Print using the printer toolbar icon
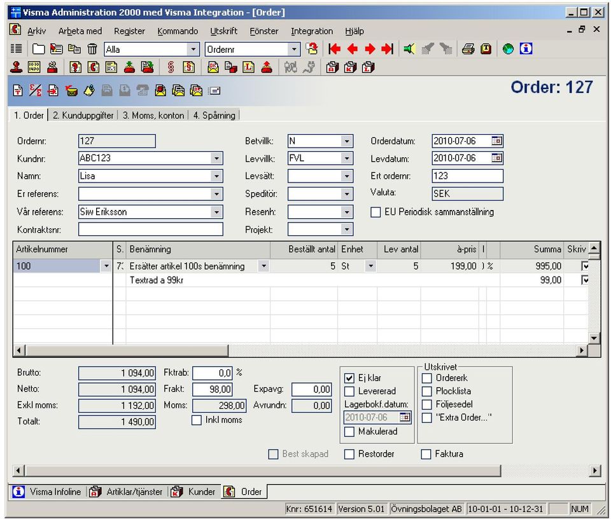Image resolution: width=611 pixels, height=519 pixels. 468,49
